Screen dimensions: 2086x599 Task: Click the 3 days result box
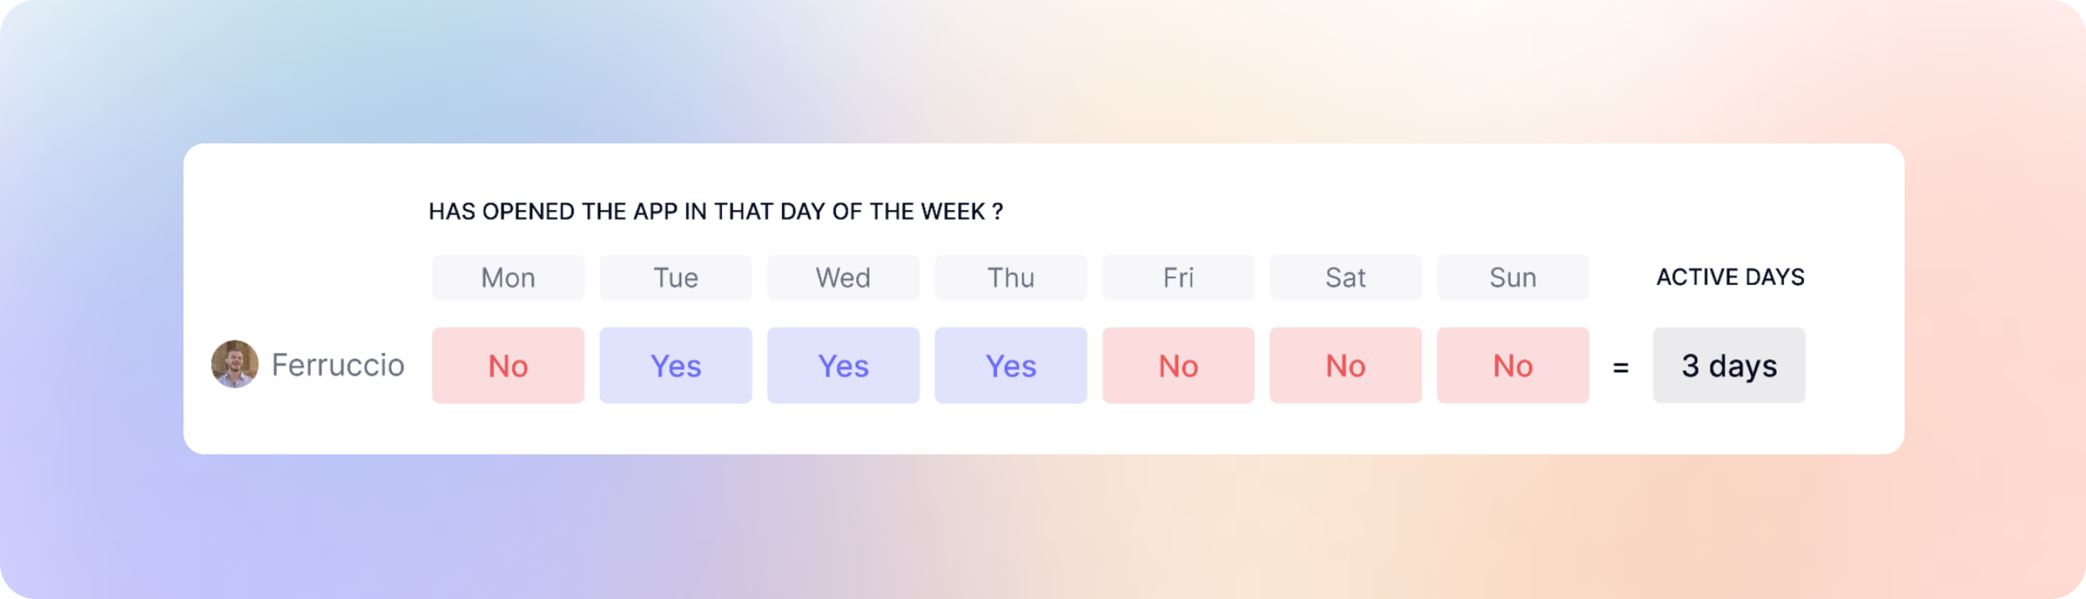pyautogui.click(x=1729, y=365)
